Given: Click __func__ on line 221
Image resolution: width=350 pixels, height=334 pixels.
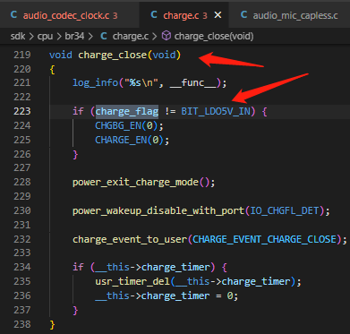Looking at the screenshot, I should [x=192, y=82].
